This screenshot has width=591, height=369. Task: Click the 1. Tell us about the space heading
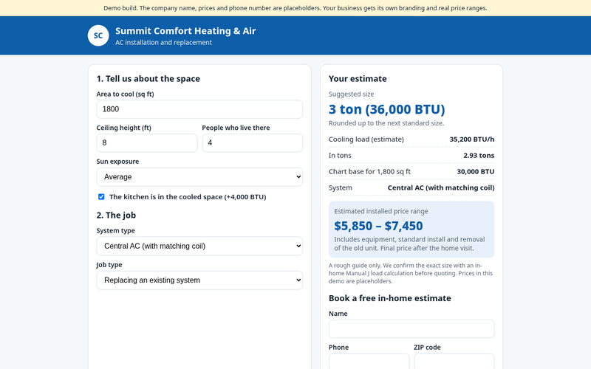tap(148, 79)
